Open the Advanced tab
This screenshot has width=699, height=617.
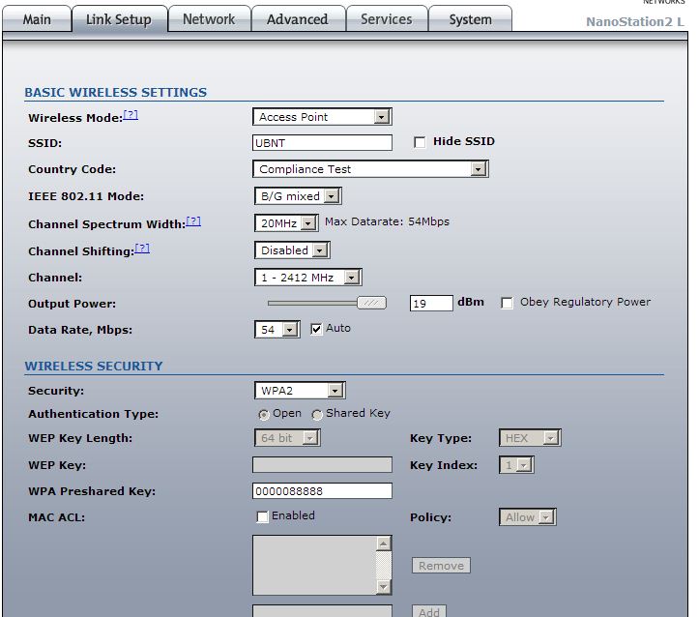click(298, 19)
